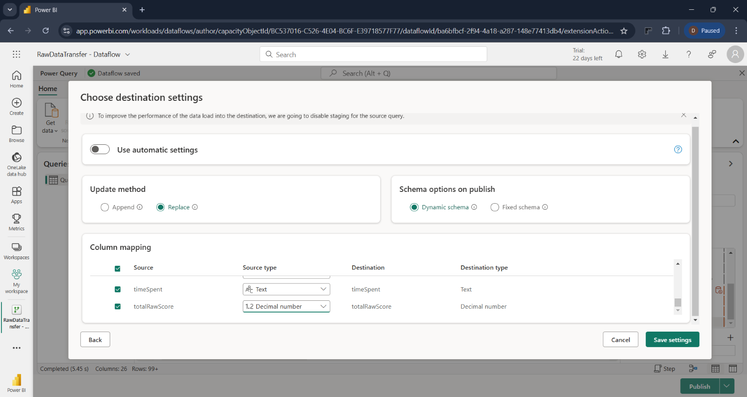
Task: Open Browse folder in the sidebar
Action: pos(16,134)
